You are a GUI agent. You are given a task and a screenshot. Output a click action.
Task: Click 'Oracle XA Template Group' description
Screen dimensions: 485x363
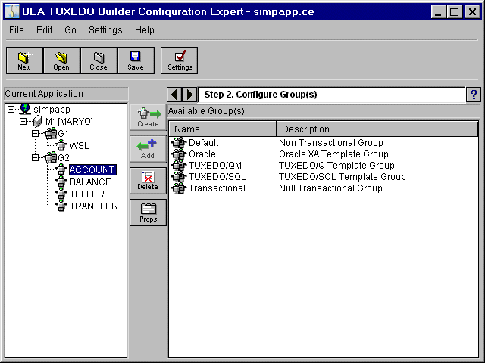[333, 154]
